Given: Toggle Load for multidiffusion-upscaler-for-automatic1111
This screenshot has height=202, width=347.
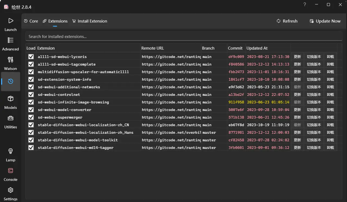Looking at the screenshot, I should tap(31, 72).
